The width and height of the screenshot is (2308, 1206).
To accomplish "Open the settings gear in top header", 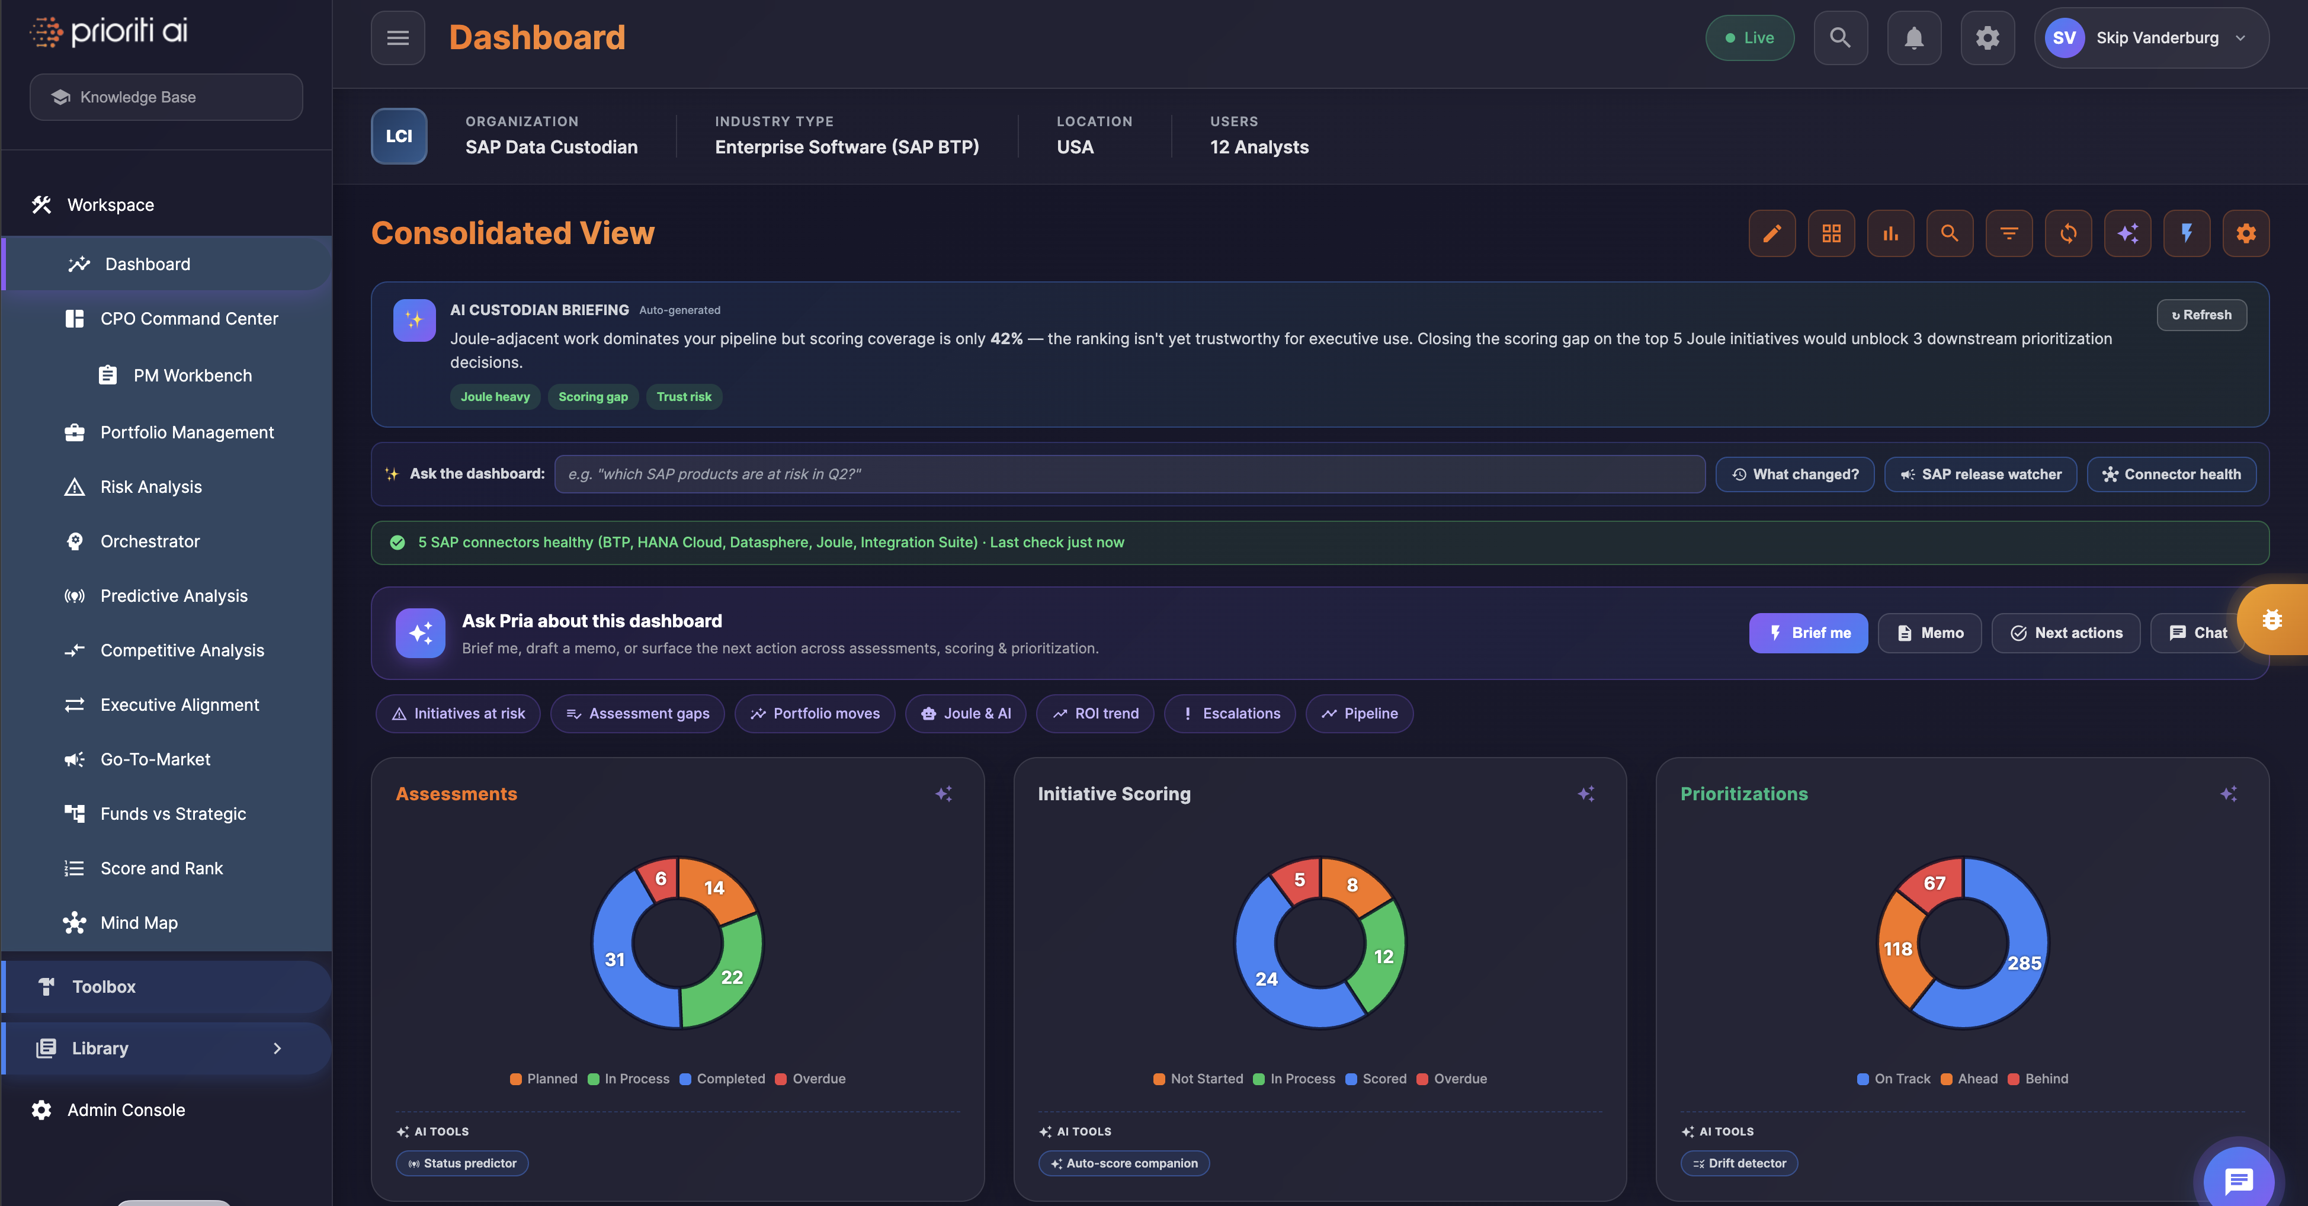I will coord(1988,38).
